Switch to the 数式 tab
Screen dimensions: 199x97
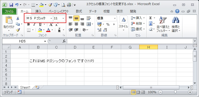[79, 11]
